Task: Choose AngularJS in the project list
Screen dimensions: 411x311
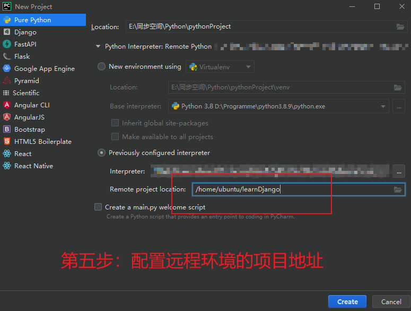Action: coord(43,117)
